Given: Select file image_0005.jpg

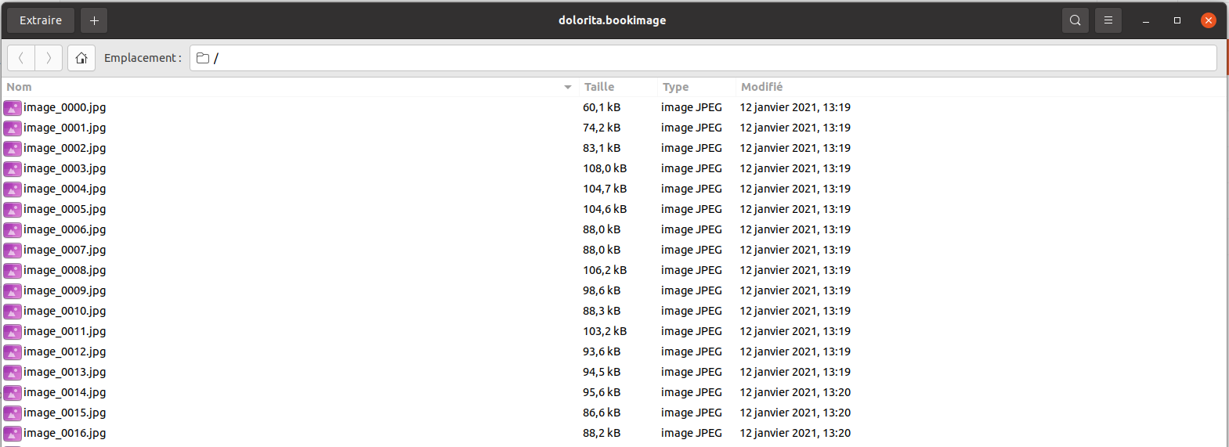Looking at the screenshot, I should tap(64, 209).
